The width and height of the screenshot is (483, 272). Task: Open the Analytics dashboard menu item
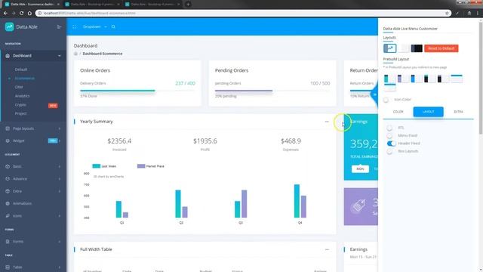(22, 96)
